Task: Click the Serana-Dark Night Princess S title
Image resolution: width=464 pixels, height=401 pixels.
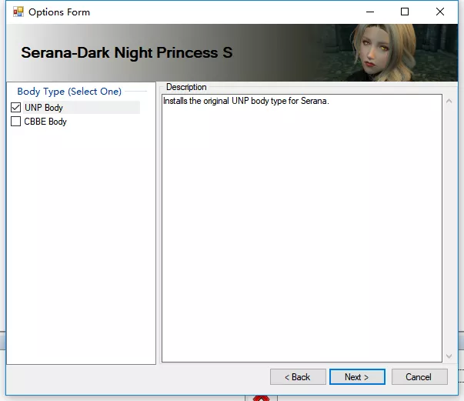Action: tap(127, 52)
